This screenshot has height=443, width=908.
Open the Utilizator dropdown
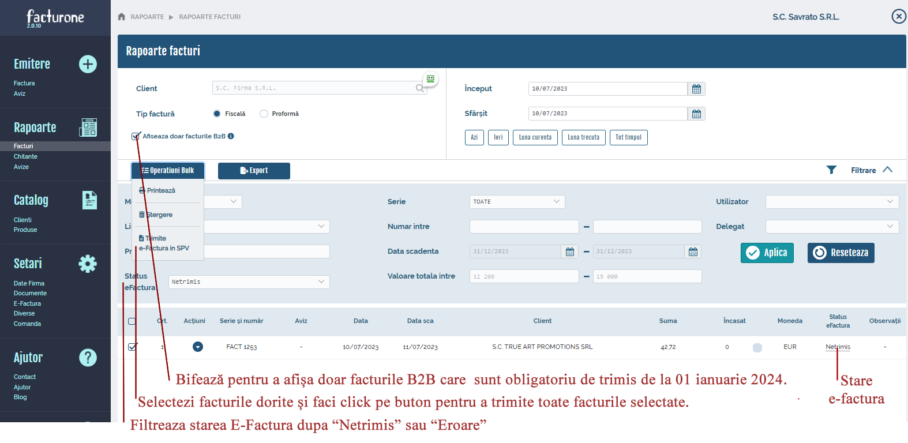click(x=832, y=202)
